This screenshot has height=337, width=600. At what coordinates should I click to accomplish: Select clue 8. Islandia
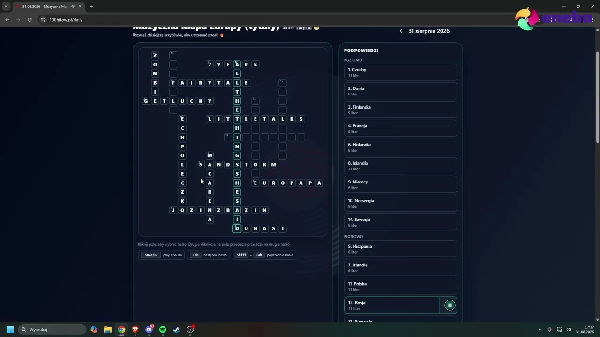coord(401,166)
